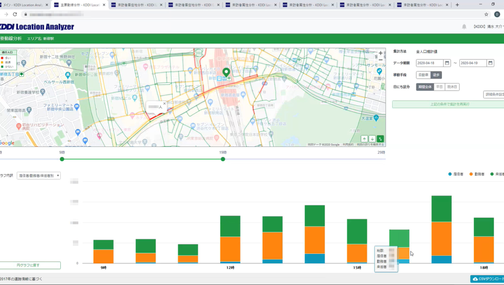Click the map zoom out minus button

pos(380,60)
